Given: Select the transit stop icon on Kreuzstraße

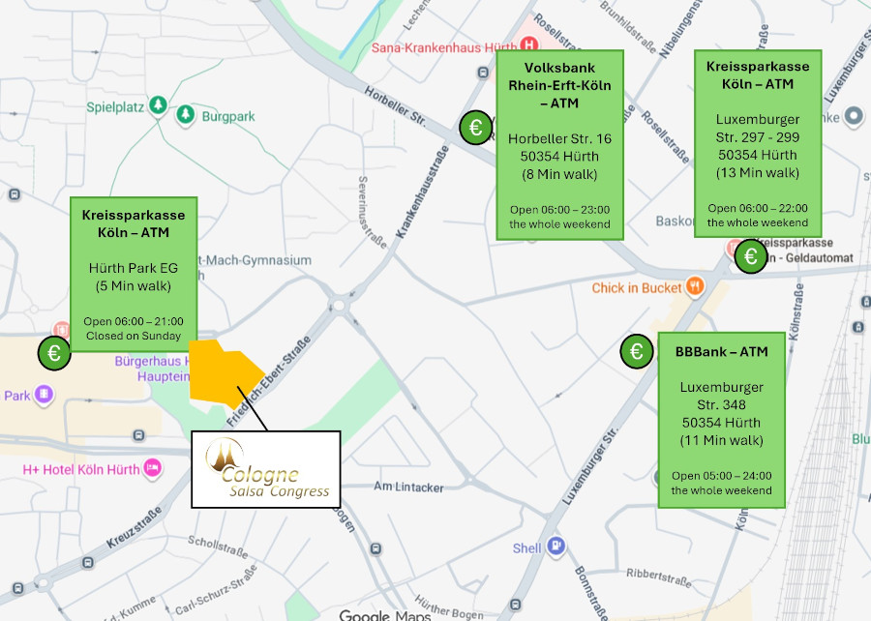Looking at the screenshot, I should click(88, 563).
